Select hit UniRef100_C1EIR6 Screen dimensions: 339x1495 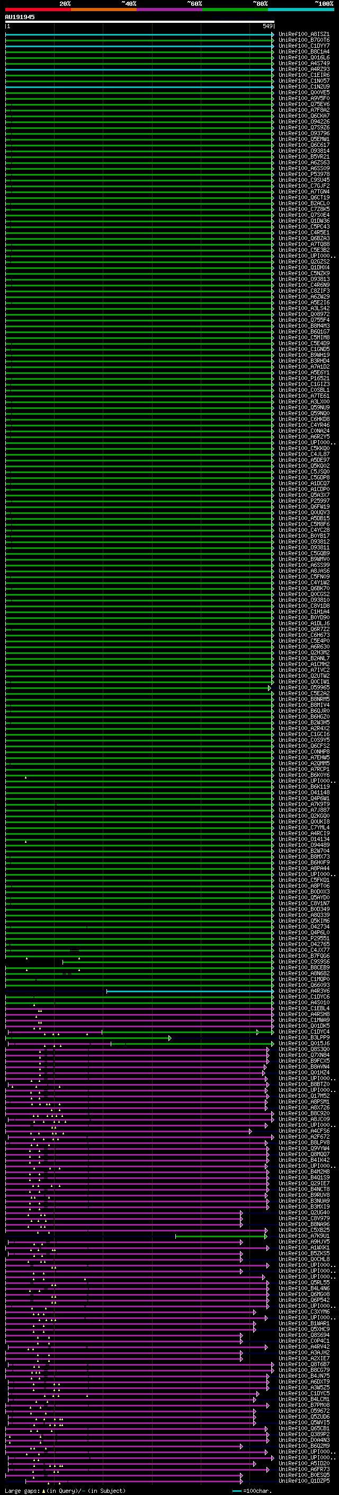(x=304, y=75)
